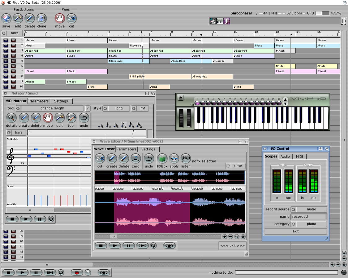Toggle the eye button in main transport bar
348x278 pixels.
(x=104, y=272)
